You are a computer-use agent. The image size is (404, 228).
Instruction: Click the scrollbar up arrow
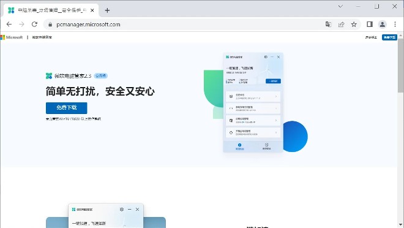pos(401,36)
